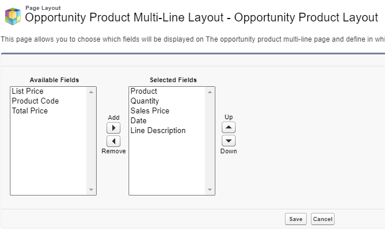Image resolution: width=385 pixels, height=232 pixels.
Task: Click the Up arrow button
Action: pos(229,128)
